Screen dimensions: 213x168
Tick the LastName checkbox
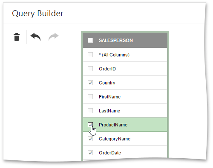click(x=90, y=111)
